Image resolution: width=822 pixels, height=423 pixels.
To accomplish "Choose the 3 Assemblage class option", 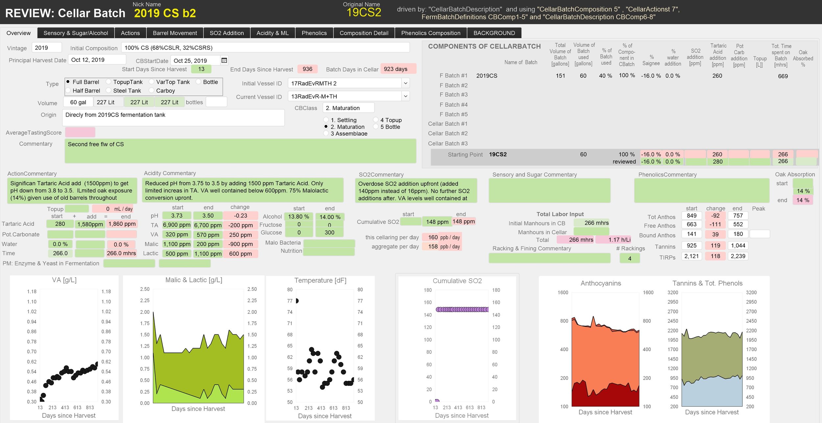I will point(326,133).
